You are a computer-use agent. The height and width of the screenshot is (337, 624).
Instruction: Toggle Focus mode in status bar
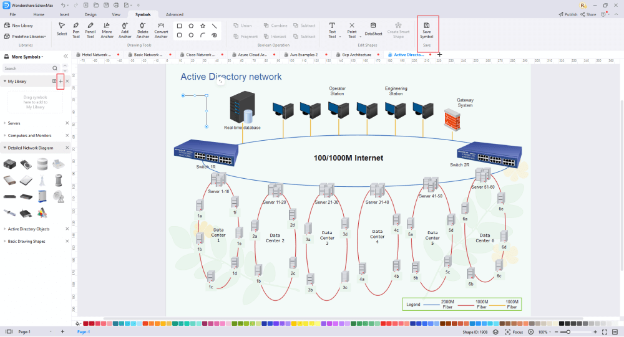click(x=514, y=332)
